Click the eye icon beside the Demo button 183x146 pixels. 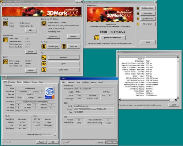click(44, 64)
